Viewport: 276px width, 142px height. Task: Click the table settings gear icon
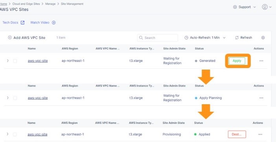(x=263, y=38)
